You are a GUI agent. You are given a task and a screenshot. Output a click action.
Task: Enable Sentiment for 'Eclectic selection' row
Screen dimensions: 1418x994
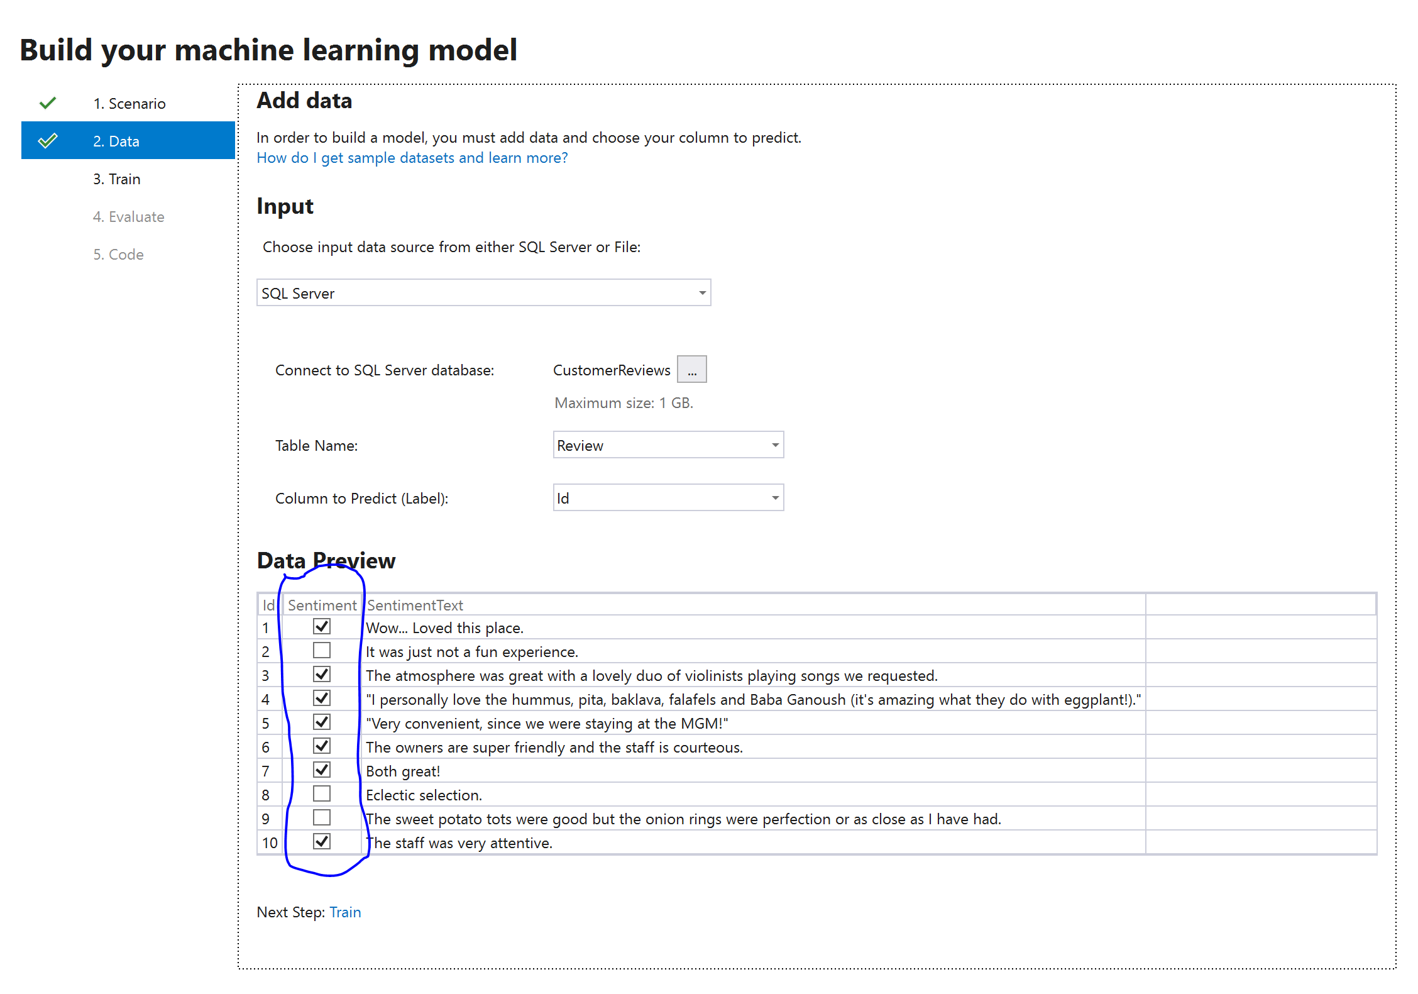[322, 793]
